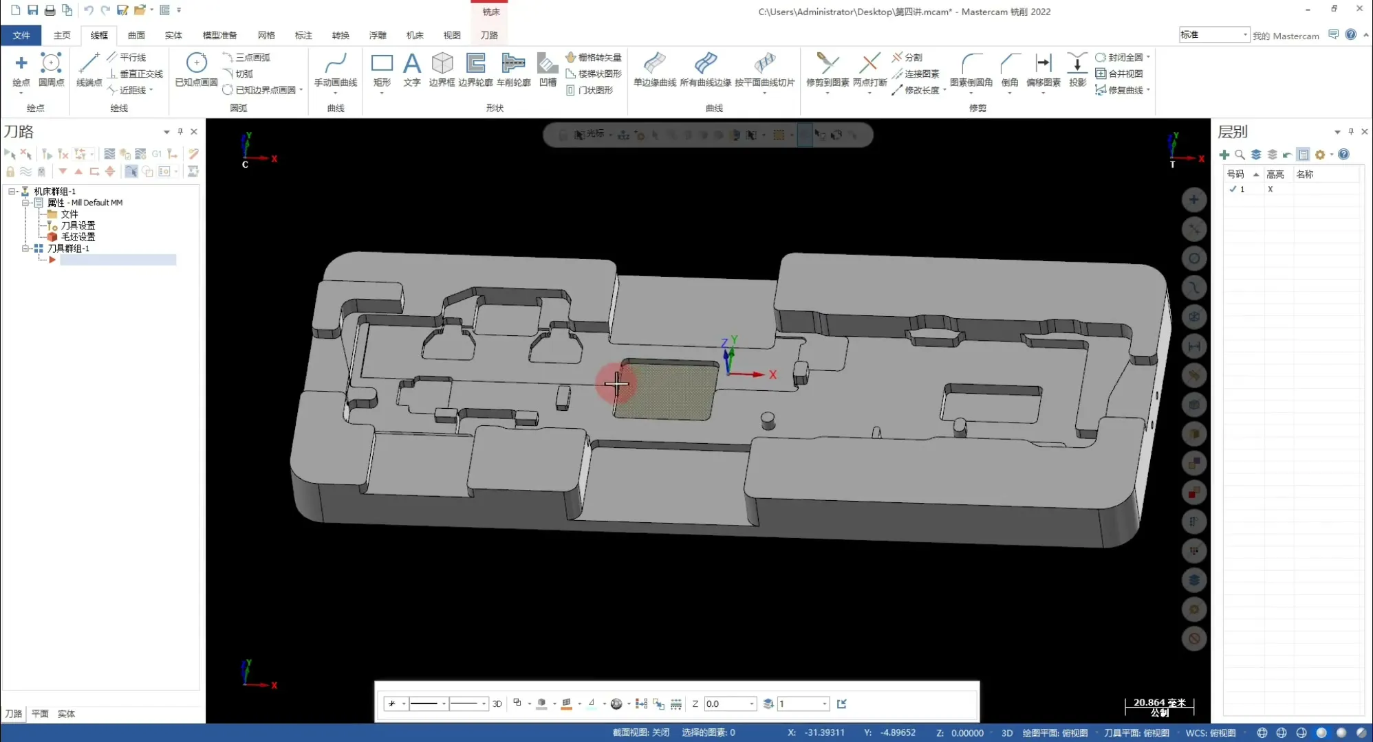Image resolution: width=1373 pixels, height=742 pixels.
Task: Click the 两点打断 break tool
Action: coord(869,69)
